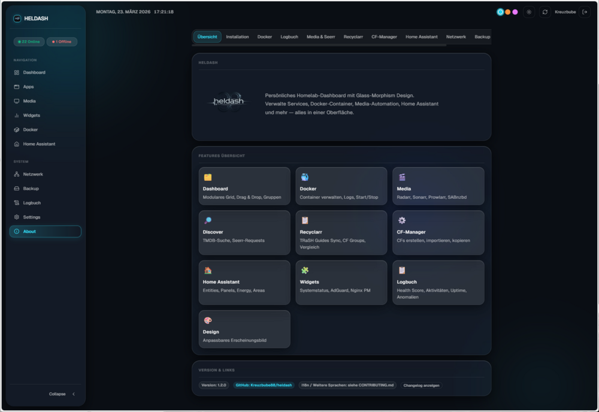Click 'Entities, Panels, Energy, Areas' text
This screenshot has width=599, height=412.
coord(234,290)
